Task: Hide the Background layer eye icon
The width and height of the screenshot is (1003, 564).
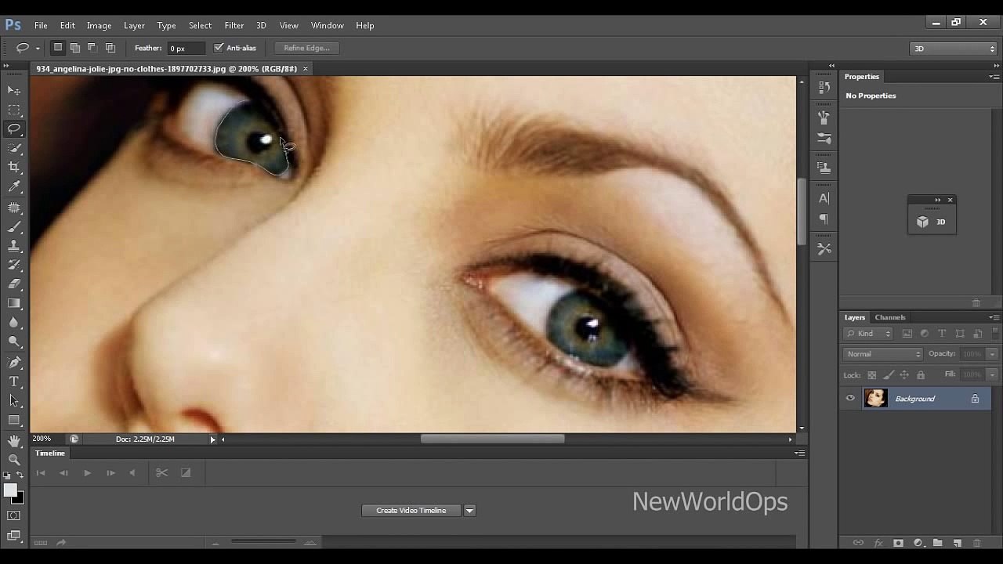Action: pos(850,399)
